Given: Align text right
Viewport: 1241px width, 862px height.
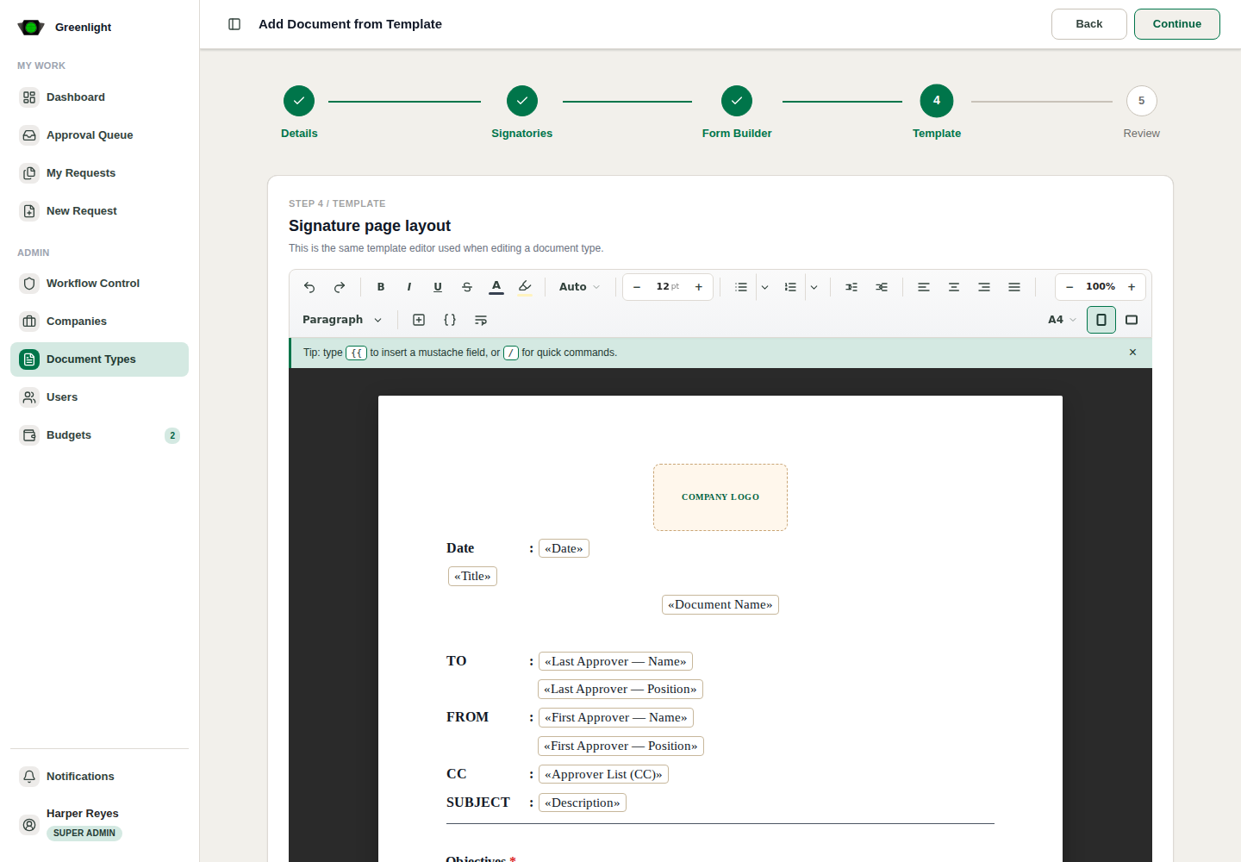Looking at the screenshot, I should [984, 287].
